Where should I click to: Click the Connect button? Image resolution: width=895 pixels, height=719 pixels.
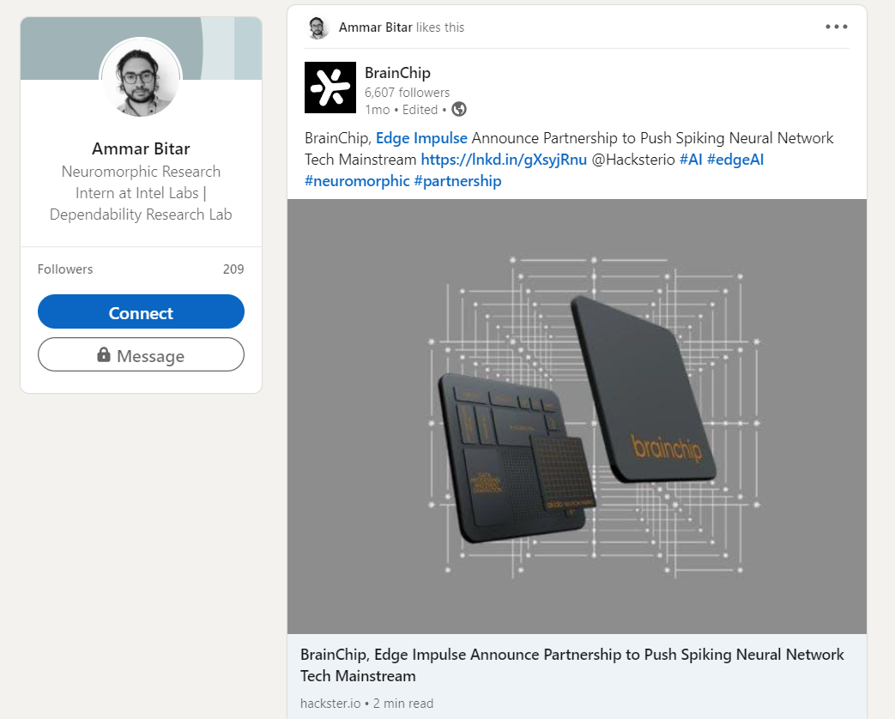(141, 311)
